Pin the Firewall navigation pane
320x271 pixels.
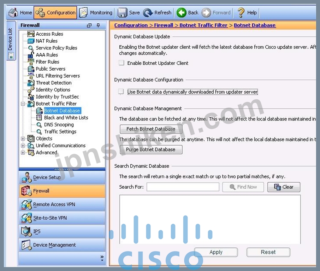(x=99, y=25)
